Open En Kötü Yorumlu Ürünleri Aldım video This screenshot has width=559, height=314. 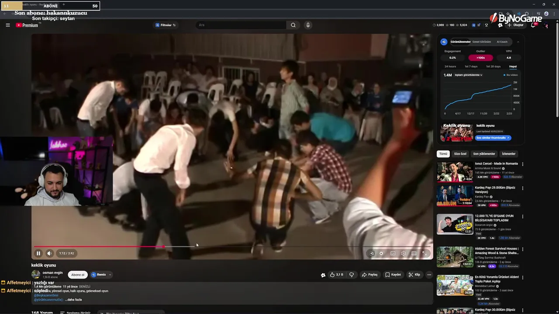455,285
